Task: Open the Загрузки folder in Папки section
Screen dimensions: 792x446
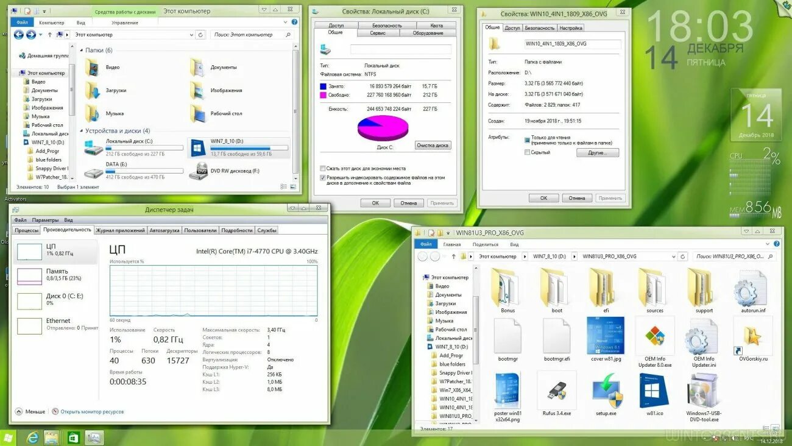Action: point(93,90)
